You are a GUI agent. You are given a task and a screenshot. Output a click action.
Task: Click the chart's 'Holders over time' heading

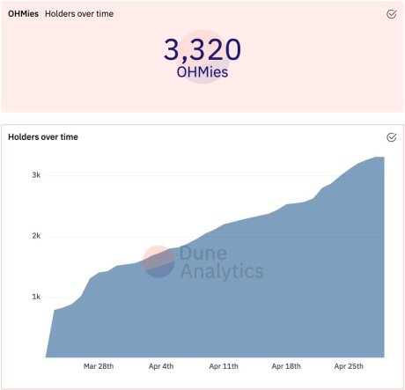coord(43,137)
